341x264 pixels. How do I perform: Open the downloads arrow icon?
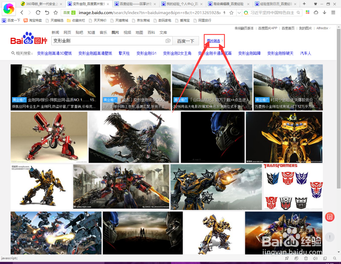point(325,12)
